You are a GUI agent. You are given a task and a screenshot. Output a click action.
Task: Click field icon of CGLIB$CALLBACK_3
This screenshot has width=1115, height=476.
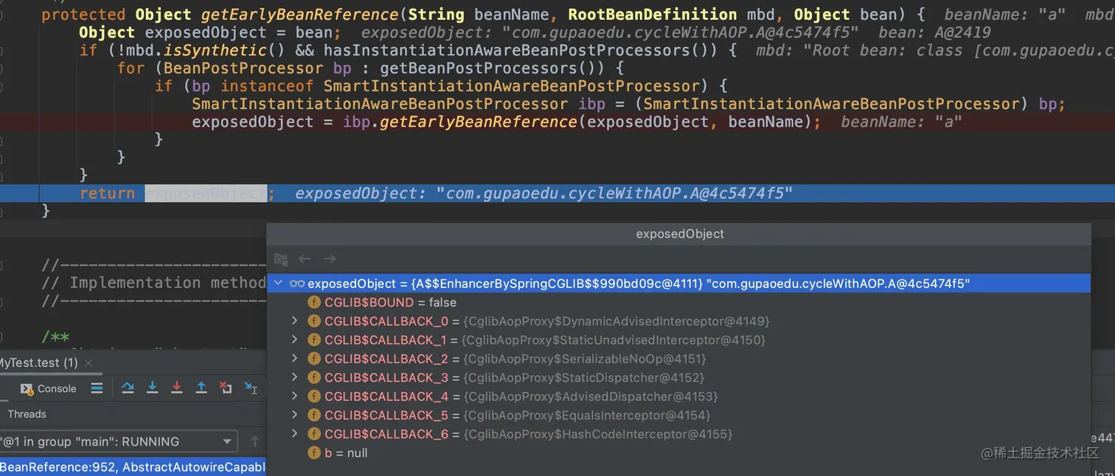tap(314, 377)
